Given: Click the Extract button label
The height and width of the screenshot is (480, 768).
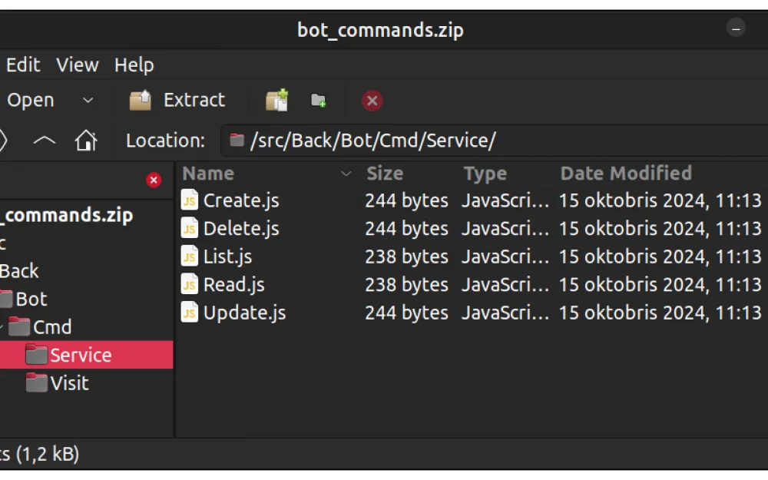Looking at the screenshot, I should click(194, 100).
